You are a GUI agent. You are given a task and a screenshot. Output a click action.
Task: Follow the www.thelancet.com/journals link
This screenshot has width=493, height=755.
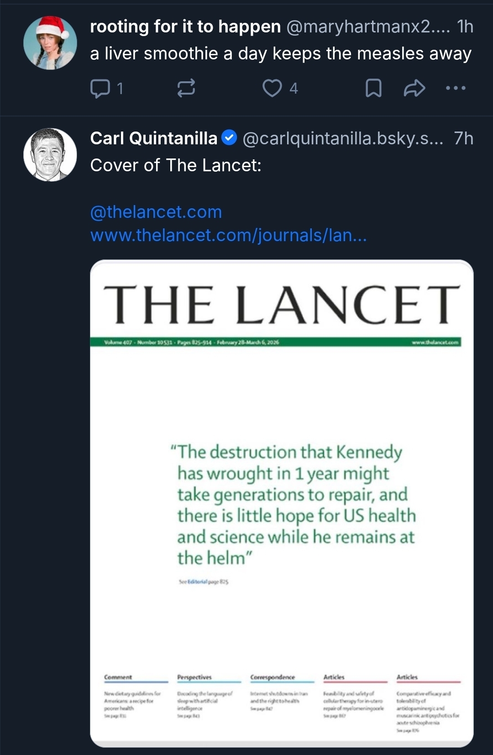[x=228, y=235]
